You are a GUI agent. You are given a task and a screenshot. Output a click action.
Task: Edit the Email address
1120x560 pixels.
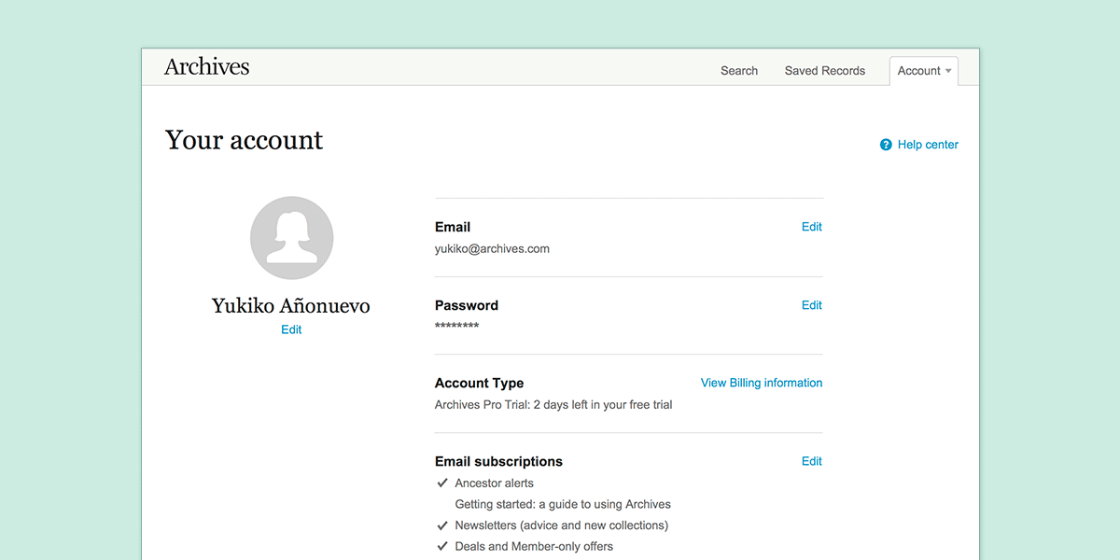tap(812, 227)
